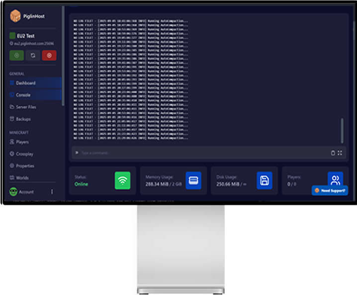Click the green Status wifi icon
The height and width of the screenshot is (295, 357).
pyautogui.click(x=122, y=180)
